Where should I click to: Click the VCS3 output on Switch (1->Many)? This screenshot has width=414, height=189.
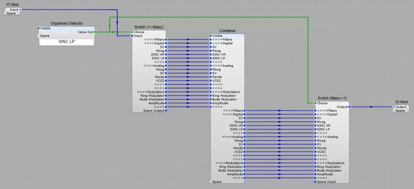pyautogui.click(x=166, y=81)
